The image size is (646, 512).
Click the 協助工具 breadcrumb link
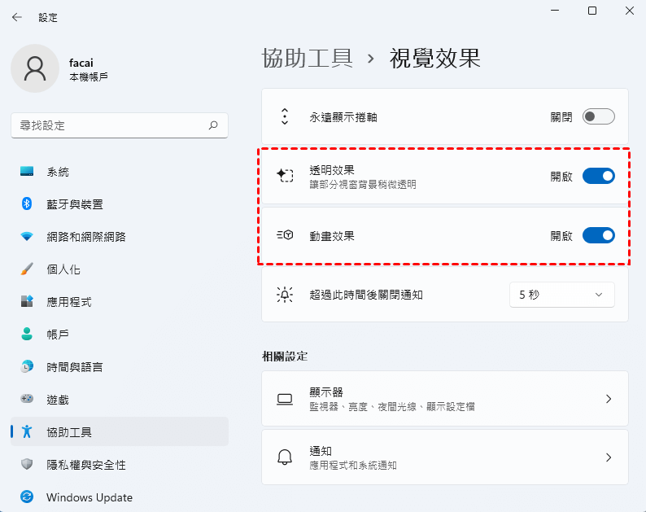click(308, 58)
